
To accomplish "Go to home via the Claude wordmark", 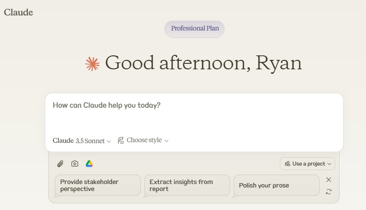I will point(18,12).
